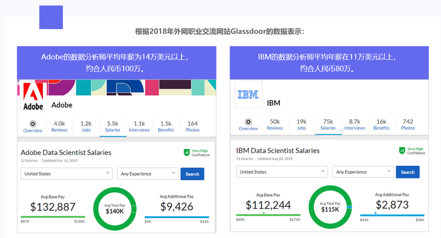Click Adobe's $140K Avg Total Pay donut chart
The image size is (441, 238).
115,209
